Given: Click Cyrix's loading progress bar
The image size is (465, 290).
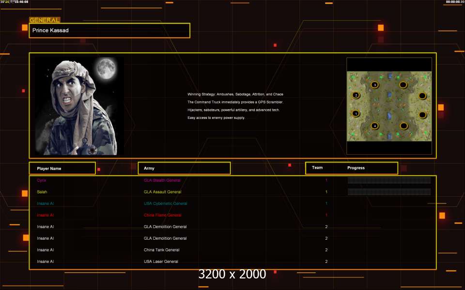Looking at the screenshot, I should click(389, 180).
